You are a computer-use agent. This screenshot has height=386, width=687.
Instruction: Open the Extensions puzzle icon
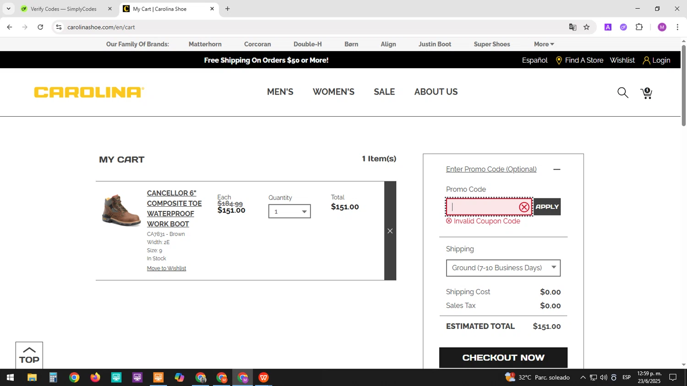pyautogui.click(x=639, y=27)
